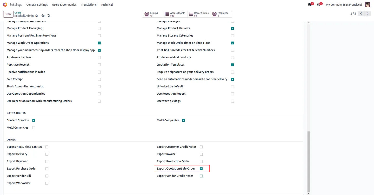Uncheck Manage Work Order Operations
The height and width of the screenshot is (195, 374).
99,43
